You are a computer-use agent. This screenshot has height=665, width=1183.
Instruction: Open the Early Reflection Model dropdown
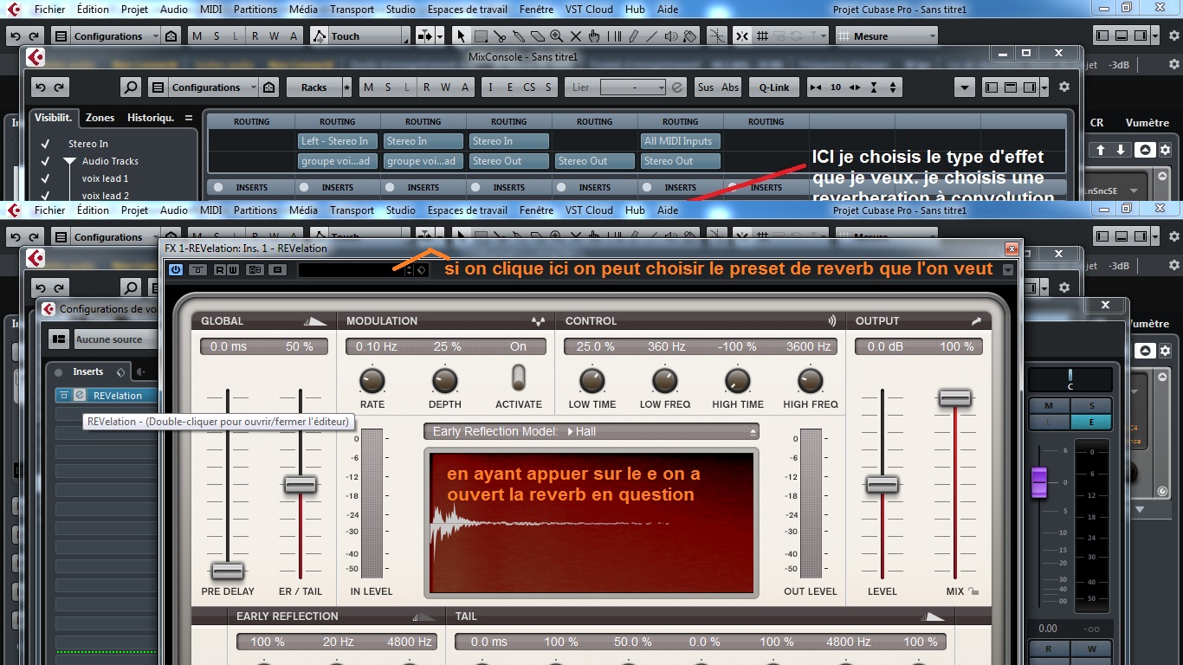point(591,431)
